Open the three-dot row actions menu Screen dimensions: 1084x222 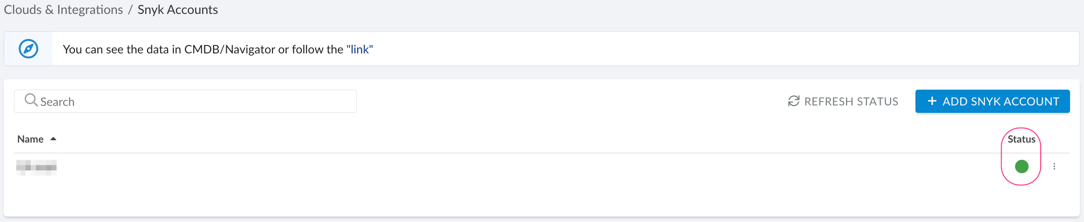point(1054,166)
